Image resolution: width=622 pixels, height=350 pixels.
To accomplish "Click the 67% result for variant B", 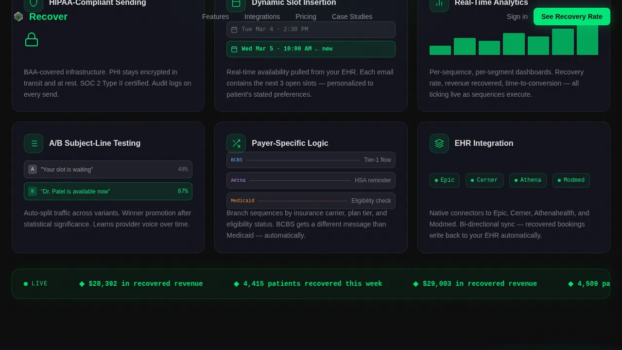I will pyautogui.click(x=183, y=191).
